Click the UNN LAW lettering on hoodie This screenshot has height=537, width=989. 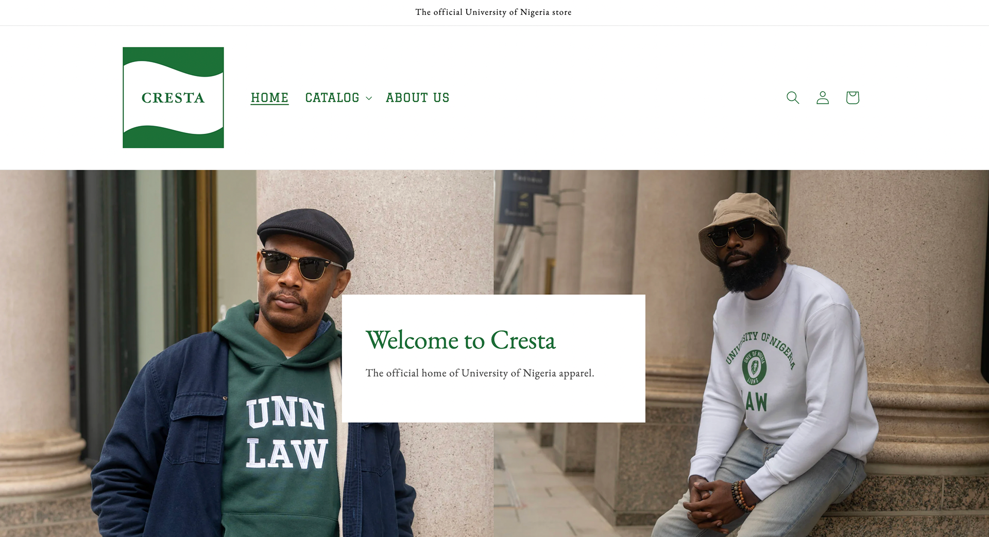pos(287,434)
